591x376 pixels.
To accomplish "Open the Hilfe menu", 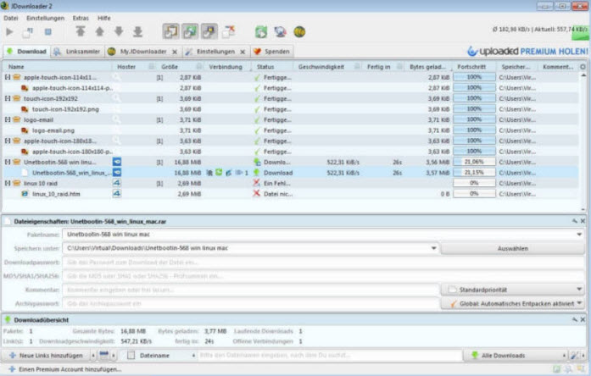I will (x=104, y=18).
